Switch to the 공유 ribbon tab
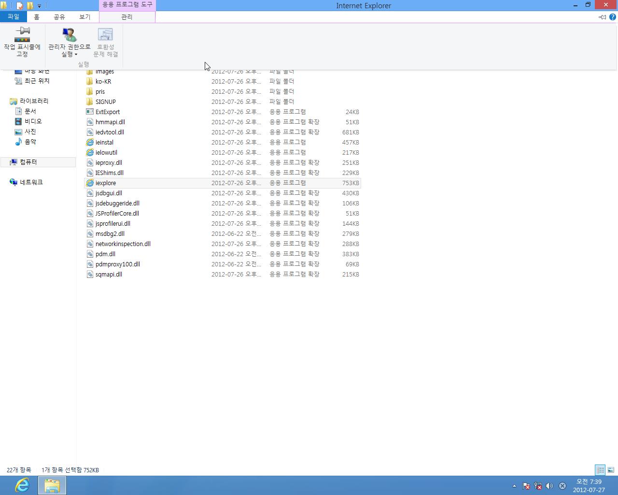Viewport: 618px width, 495px height. click(59, 16)
